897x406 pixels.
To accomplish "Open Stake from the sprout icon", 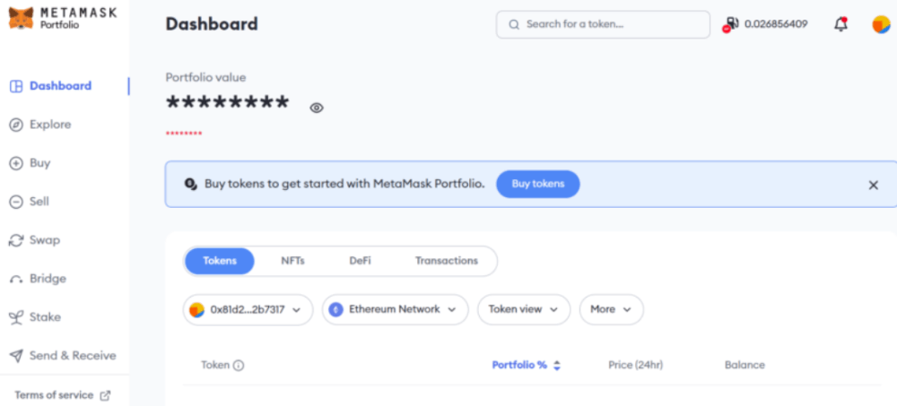I will tap(16, 317).
